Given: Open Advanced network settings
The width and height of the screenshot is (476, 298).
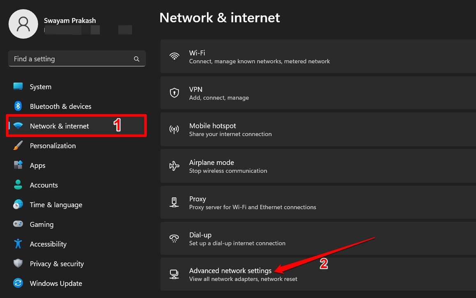Looking at the screenshot, I should 318,274.
